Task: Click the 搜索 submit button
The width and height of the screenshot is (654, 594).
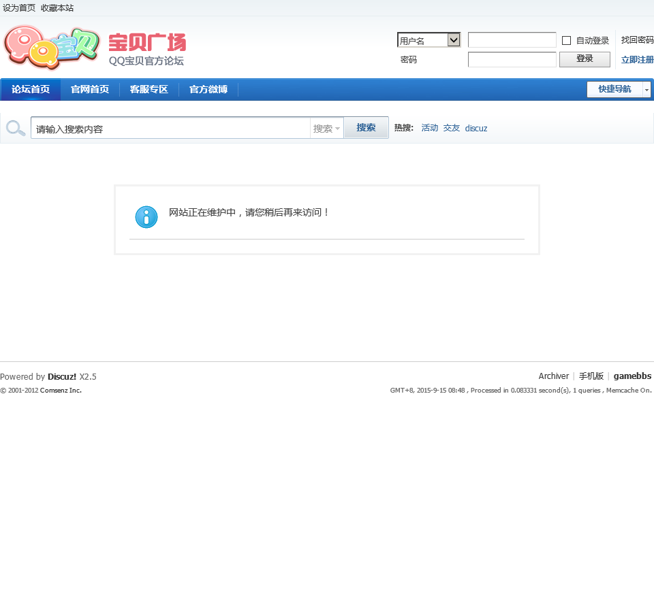Action: [x=366, y=127]
